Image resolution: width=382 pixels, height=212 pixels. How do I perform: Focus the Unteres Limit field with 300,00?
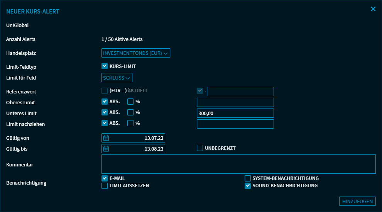[235, 113]
